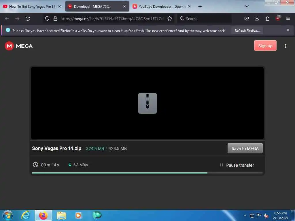Click the site security padlock icon

tap(55, 18)
